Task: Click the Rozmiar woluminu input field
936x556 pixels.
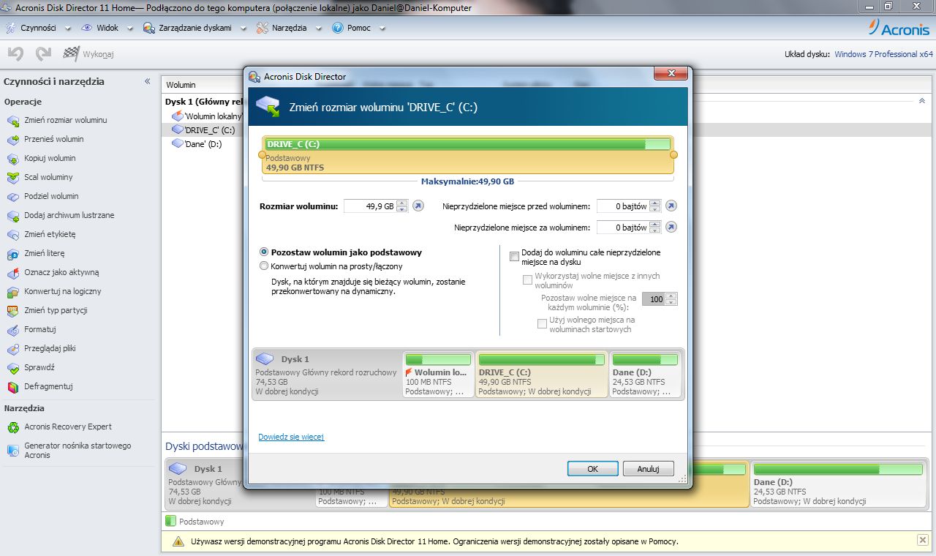Action: click(370, 206)
